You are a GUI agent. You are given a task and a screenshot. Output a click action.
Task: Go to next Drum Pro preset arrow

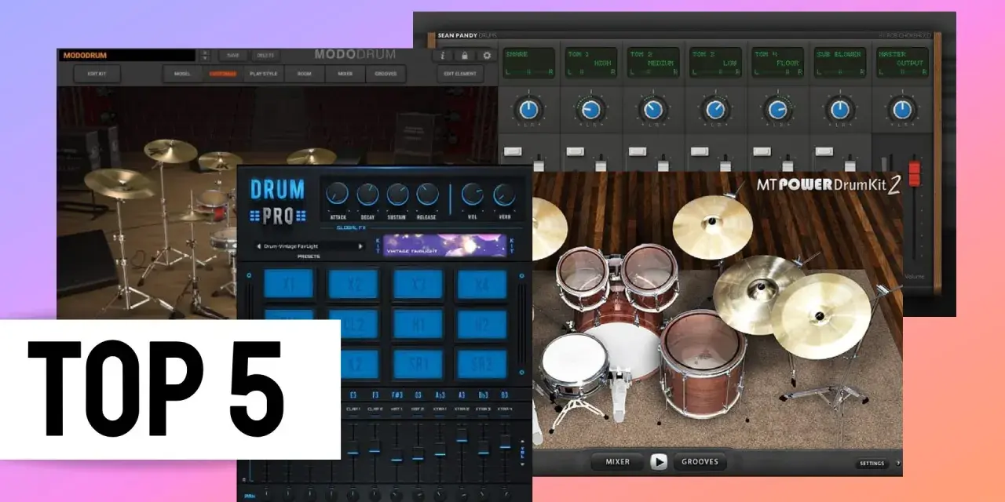point(361,246)
